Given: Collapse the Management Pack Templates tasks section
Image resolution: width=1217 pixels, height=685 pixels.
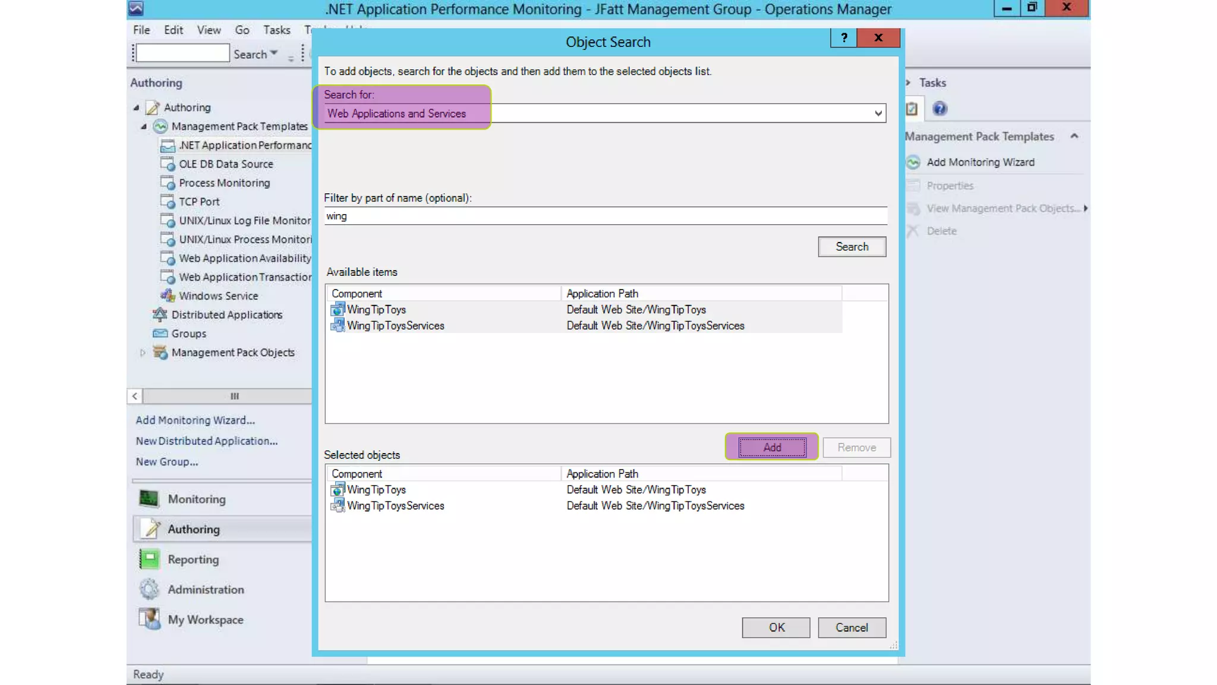Looking at the screenshot, I should [1074, 136].
